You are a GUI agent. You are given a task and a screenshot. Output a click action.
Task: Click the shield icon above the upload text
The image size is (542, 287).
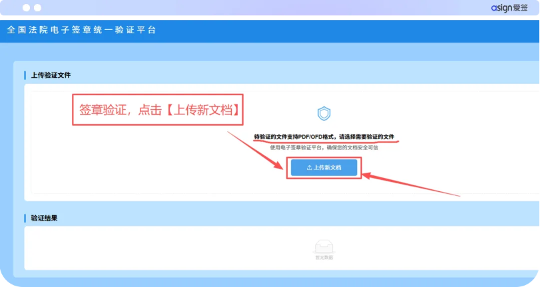pyautogui.click(x=324, y=114)
